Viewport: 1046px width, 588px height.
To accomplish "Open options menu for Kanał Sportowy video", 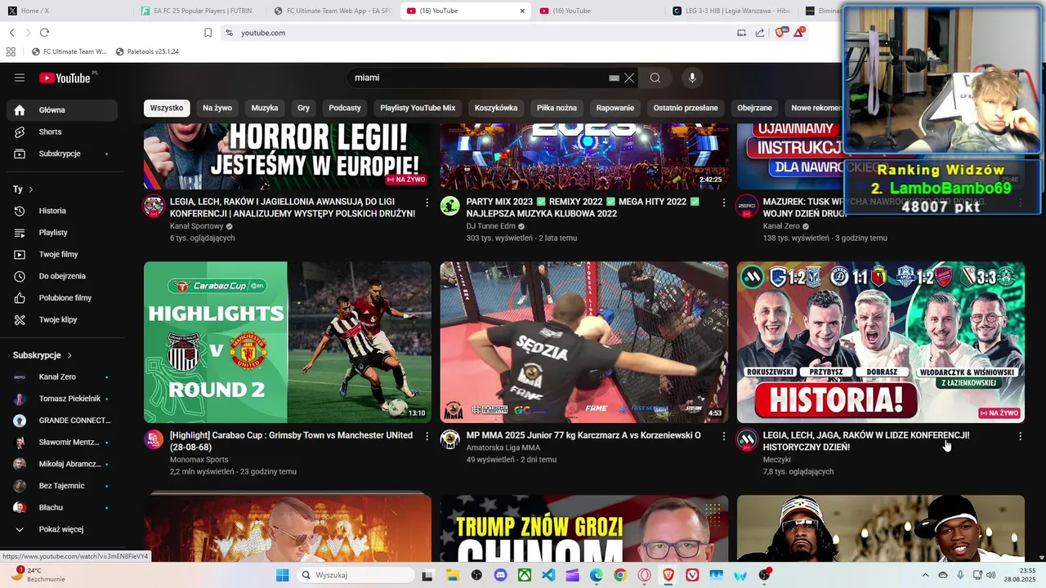I will (x=427, y=203).
